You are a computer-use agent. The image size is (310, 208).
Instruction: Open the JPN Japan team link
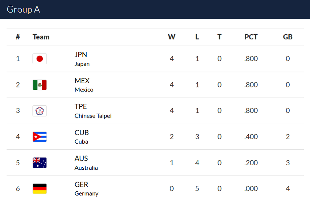pyautogui.click(x=82, y=59)
